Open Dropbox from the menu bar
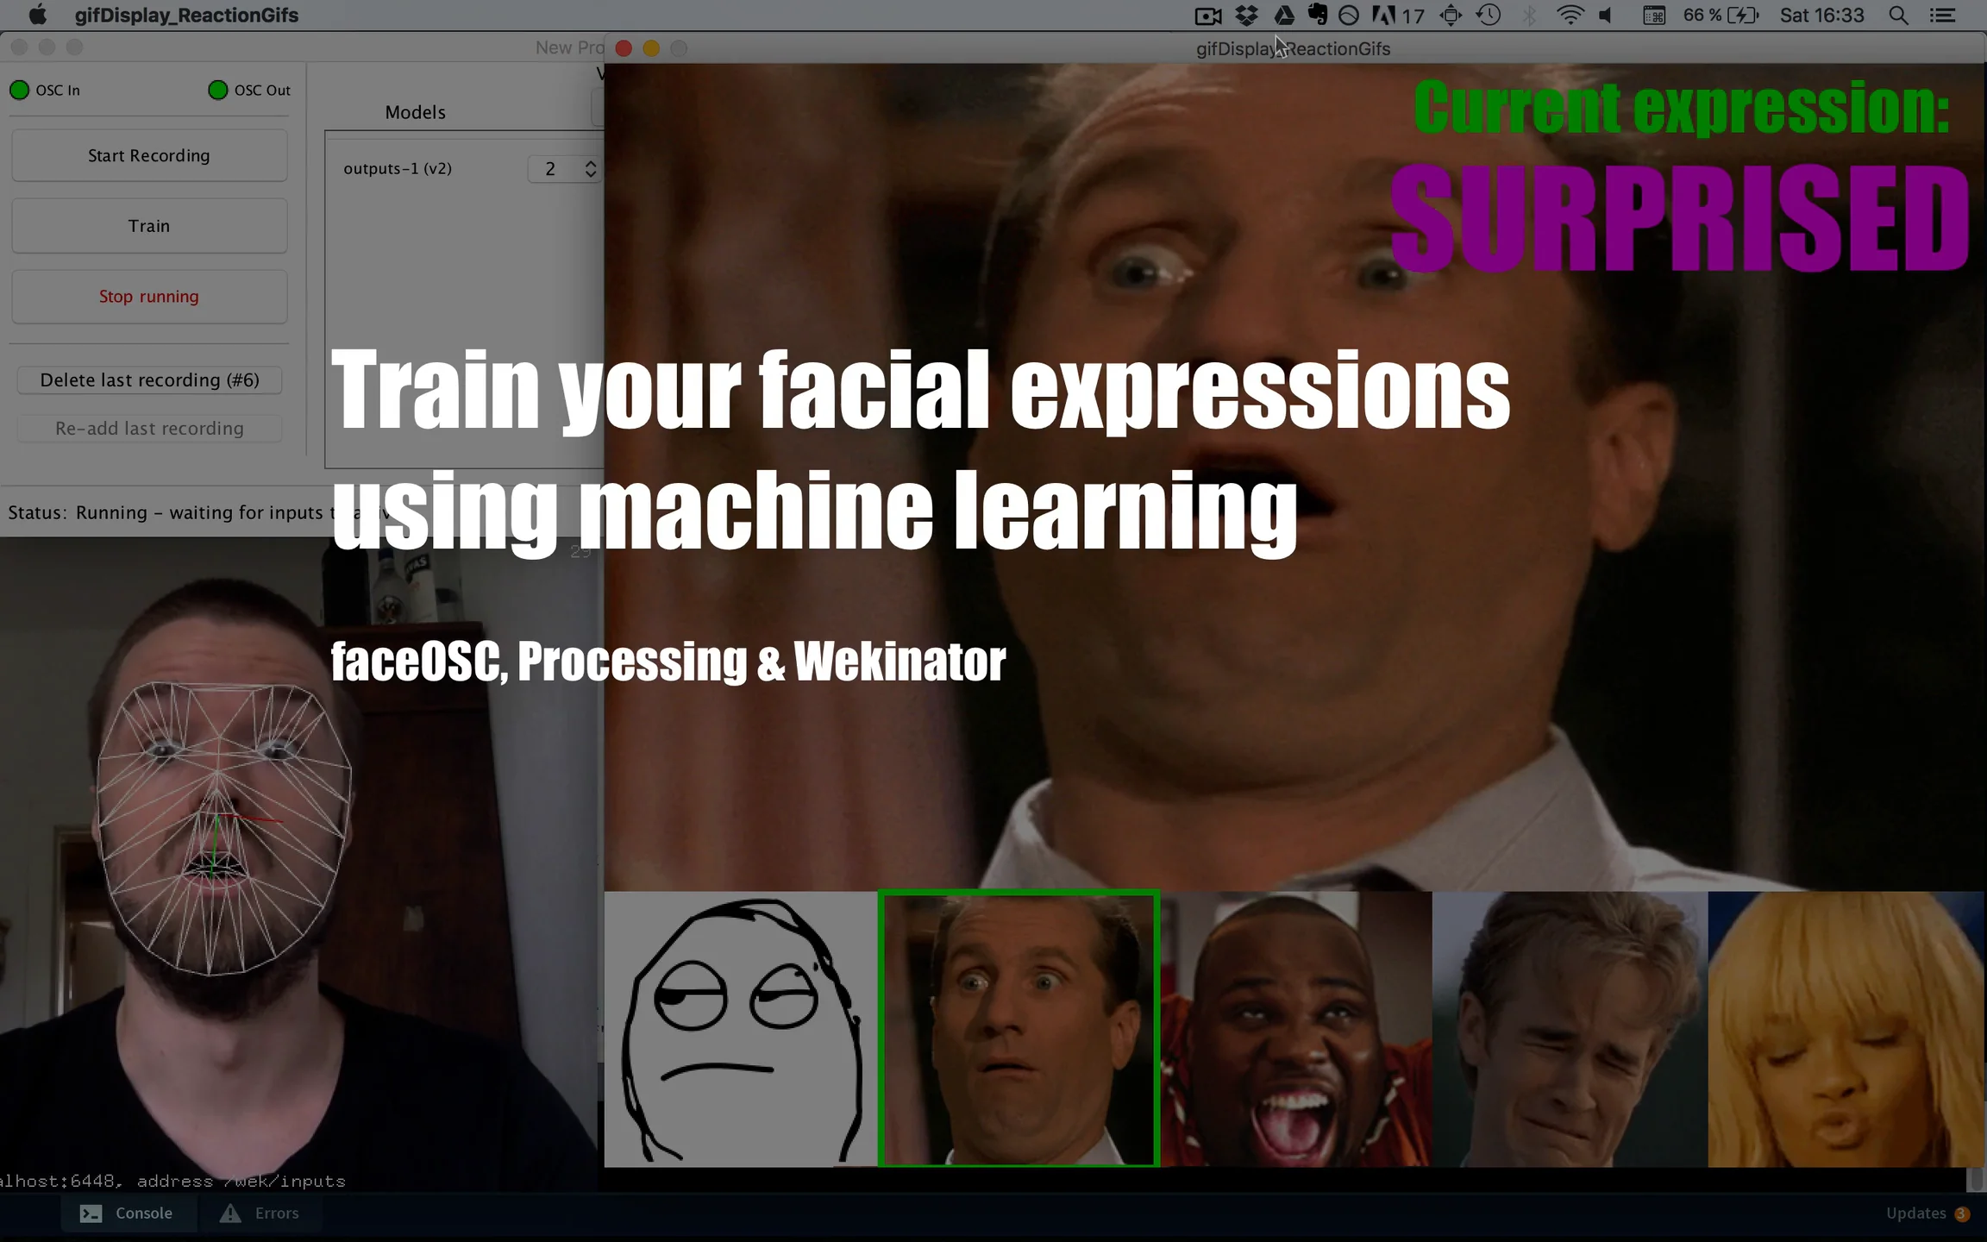This screenshot has width=1987, height=1242. pos(1246,15)
